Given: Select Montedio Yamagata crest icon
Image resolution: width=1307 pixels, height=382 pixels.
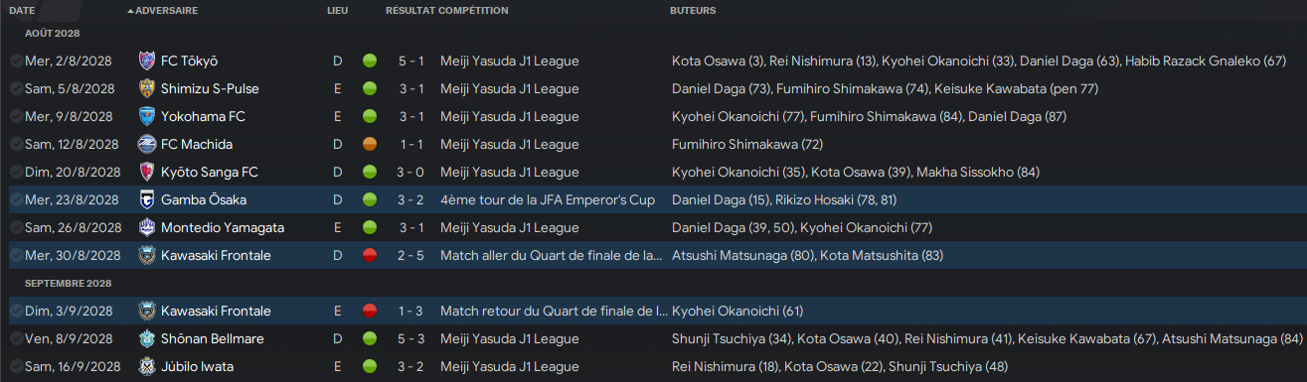Looking at the screenshot, I should (x=147, y=227).
